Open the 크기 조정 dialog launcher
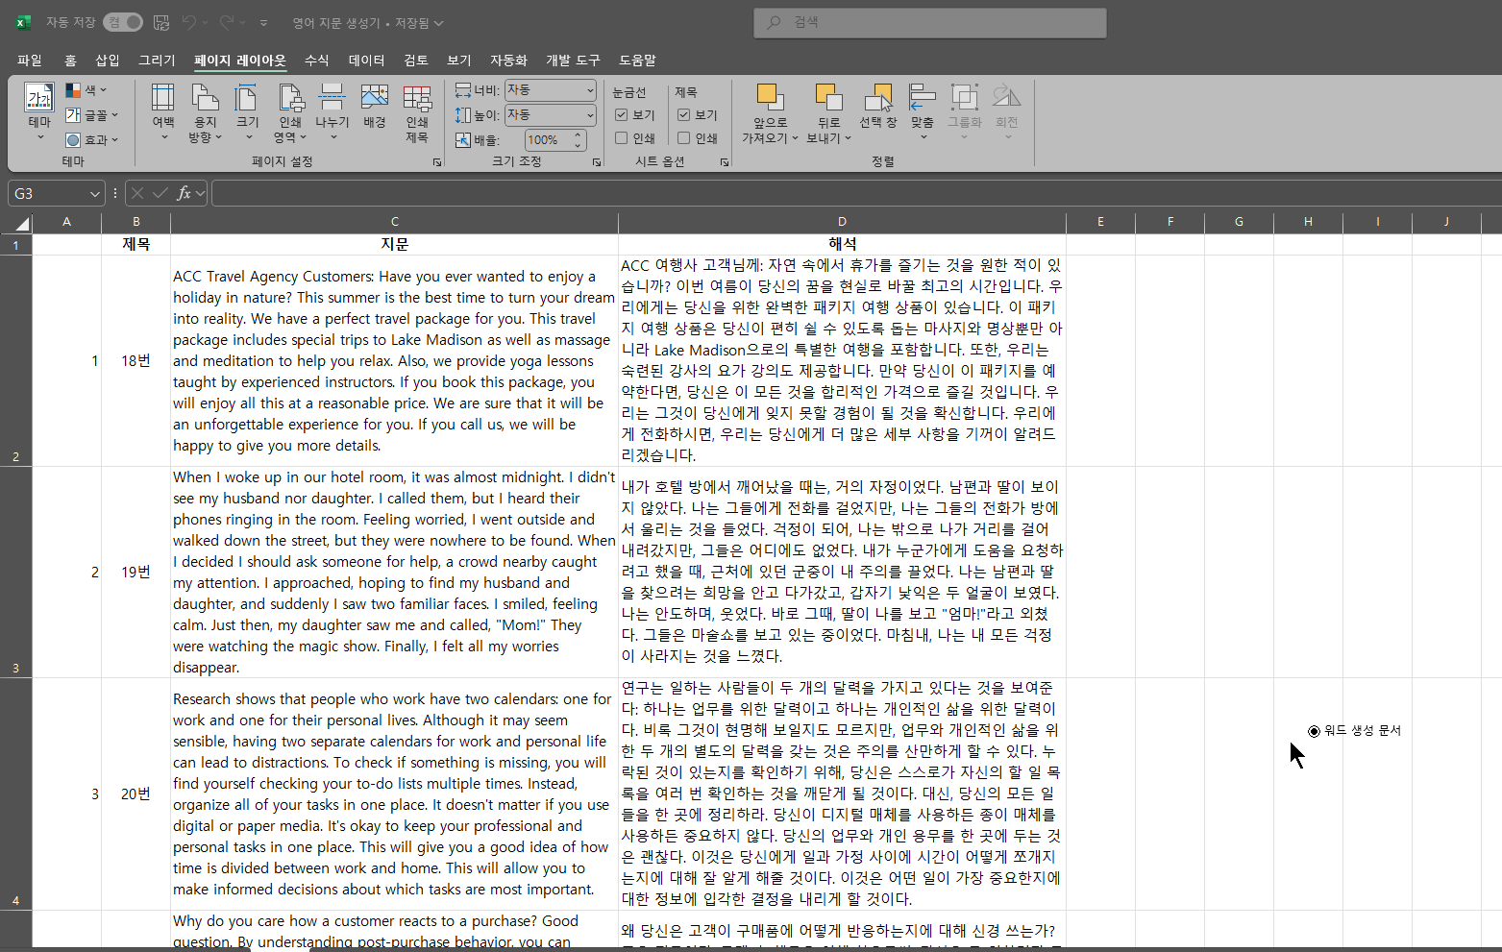This screenshot has height=952, width=1502. tap(597, 162)
